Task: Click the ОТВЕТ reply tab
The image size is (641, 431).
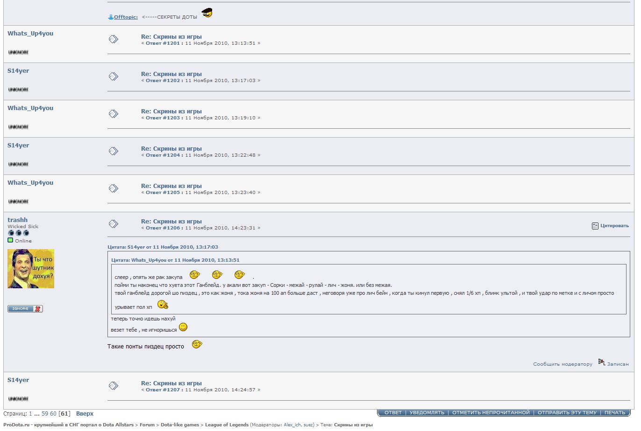Action: coord(392,413)
